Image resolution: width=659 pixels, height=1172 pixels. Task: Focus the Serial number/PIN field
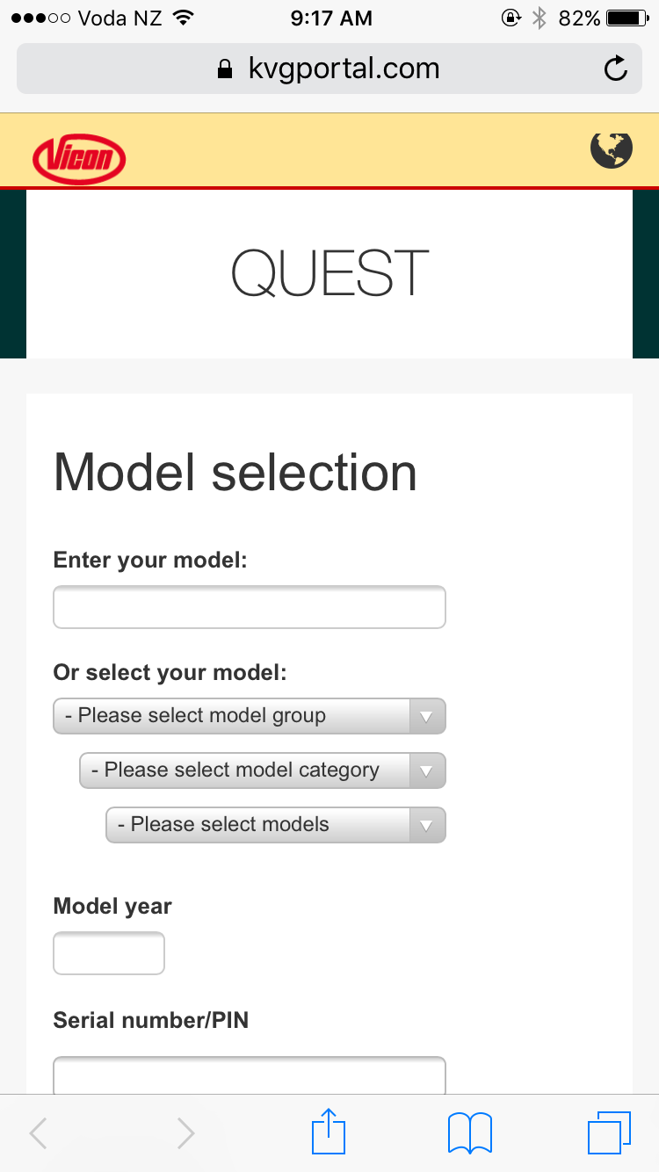click(x=250, y=1075)
